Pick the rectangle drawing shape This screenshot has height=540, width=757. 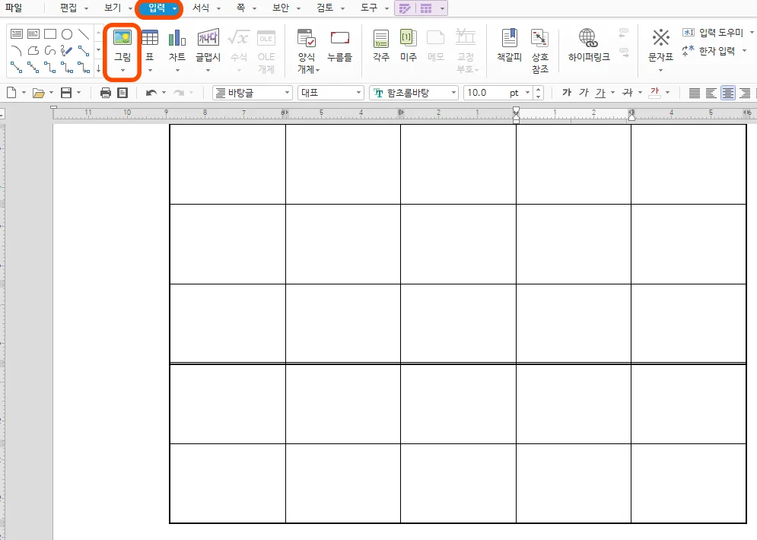(50, 33)
